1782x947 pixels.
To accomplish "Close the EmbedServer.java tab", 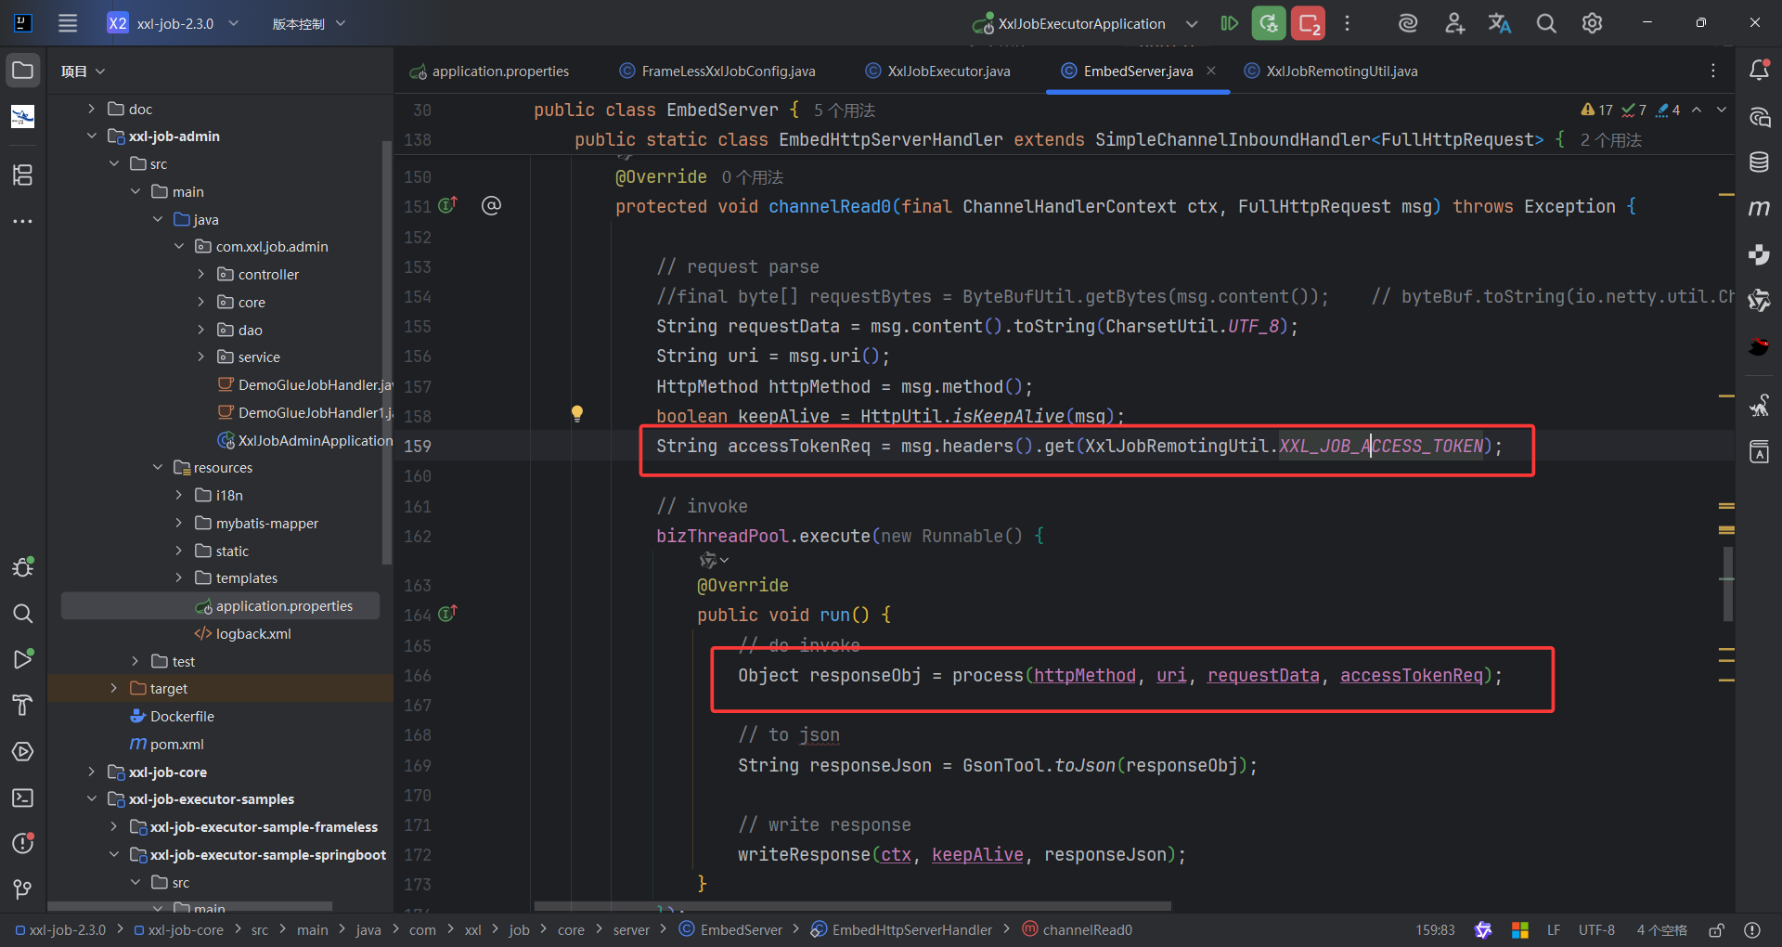I will pyautogui.click(x=1211, y=71).
